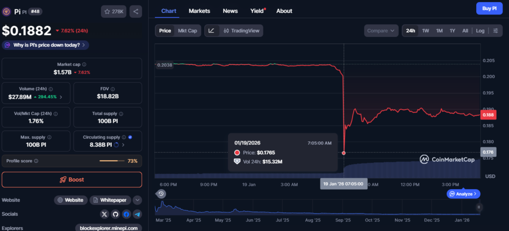Open chart settings sliders icon
This screenshot has height=231, width=509.
tap(495, 31)
